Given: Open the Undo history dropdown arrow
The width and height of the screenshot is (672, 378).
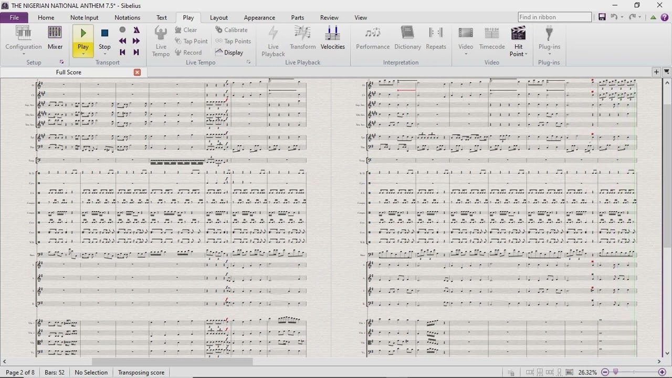Looking at the screenshot, I should [622, 17].
